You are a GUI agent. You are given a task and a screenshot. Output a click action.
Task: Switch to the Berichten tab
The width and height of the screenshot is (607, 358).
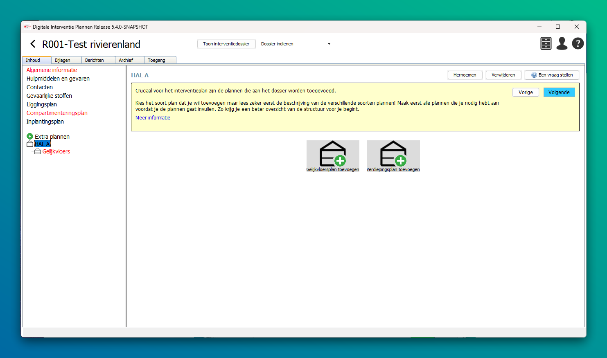pos(98,60)
